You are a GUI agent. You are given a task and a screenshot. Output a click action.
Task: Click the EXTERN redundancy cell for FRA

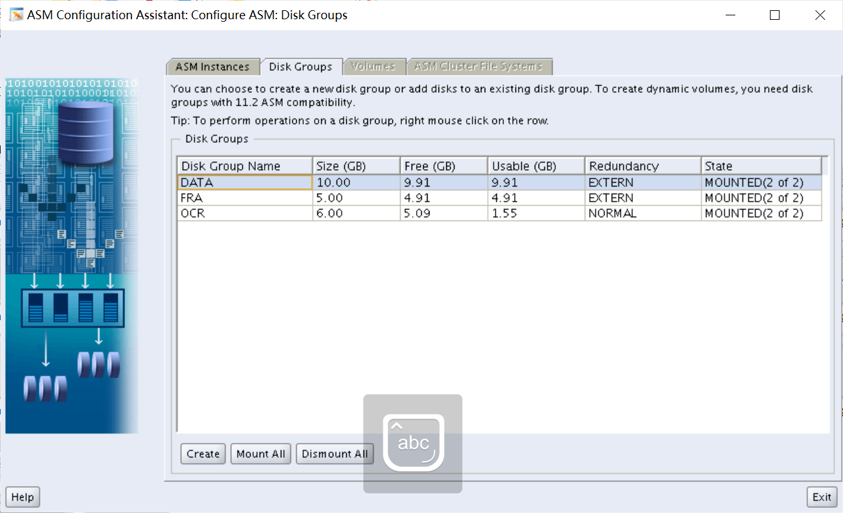point(643,198)
